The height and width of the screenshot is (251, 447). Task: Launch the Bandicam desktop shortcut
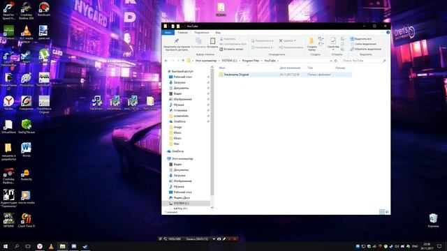(44, 9)
